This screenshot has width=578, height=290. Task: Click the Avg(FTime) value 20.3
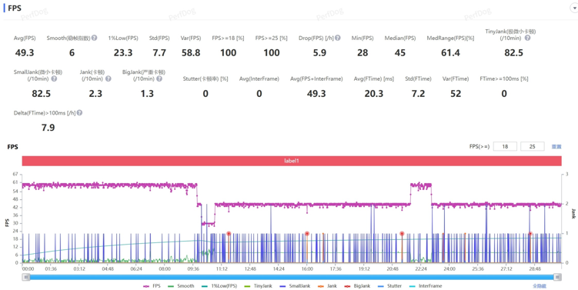(374, 94)
